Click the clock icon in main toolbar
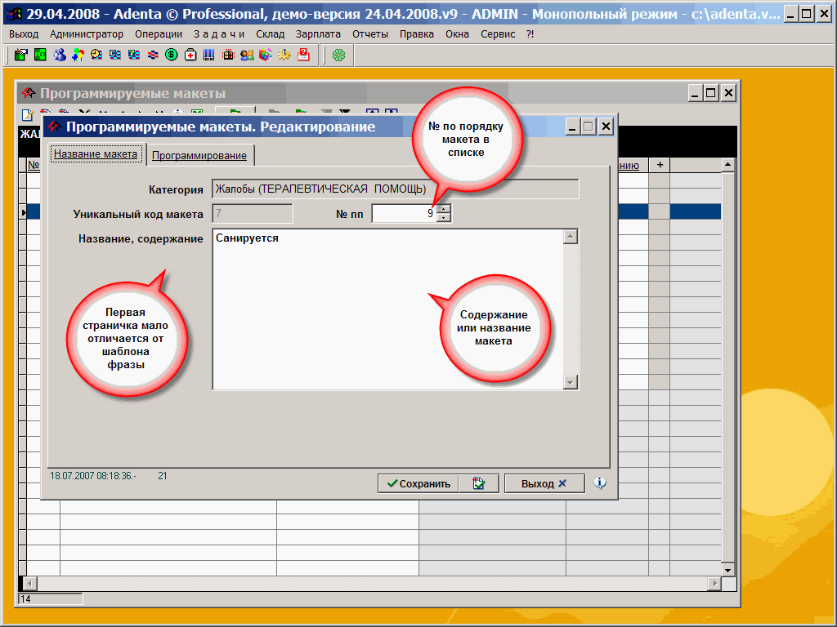Image resolution: width=837 pixels, height=627 pixels. (x=96, y=56)
